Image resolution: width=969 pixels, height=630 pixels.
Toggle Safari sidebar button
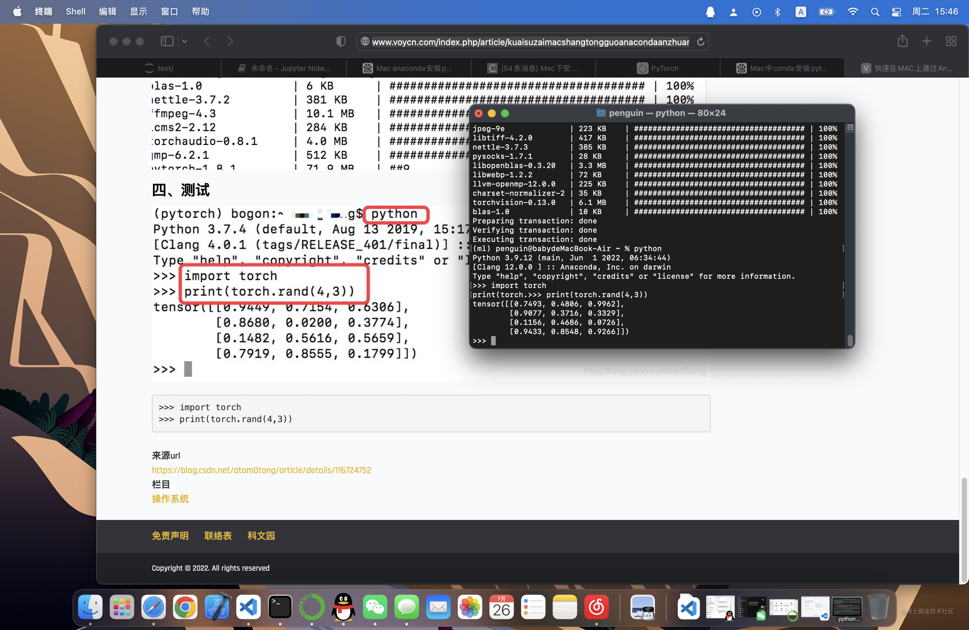pos(167,41)
